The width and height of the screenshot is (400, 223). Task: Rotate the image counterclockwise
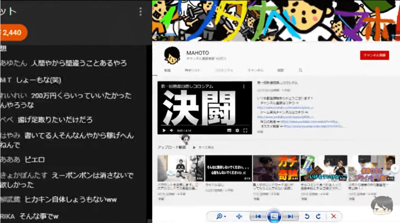(308, 216)
